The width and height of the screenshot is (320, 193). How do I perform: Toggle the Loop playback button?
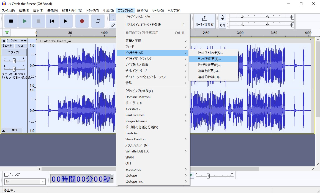(98, 21)
